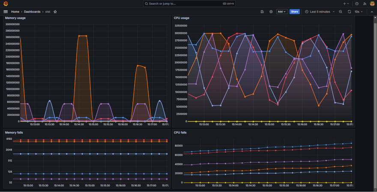
Task: Zoom out the time range
Action: coord(341,12)
